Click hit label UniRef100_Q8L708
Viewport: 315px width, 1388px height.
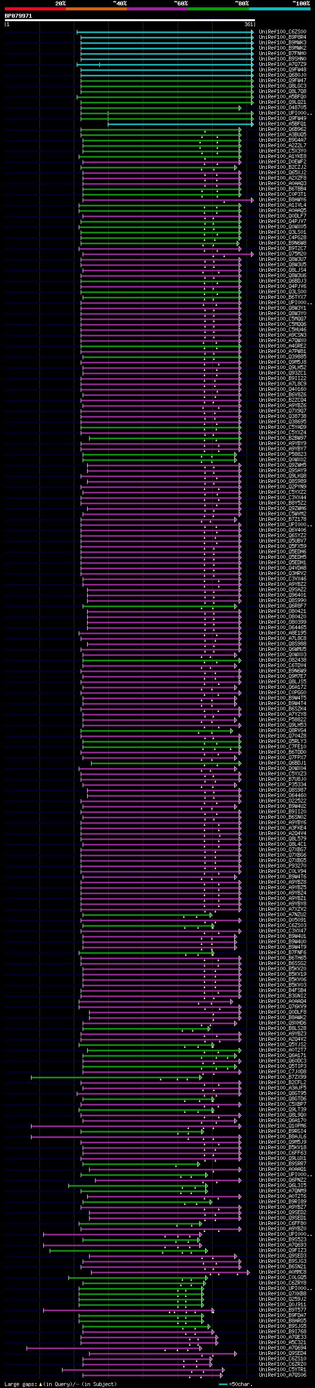[283, 91]
